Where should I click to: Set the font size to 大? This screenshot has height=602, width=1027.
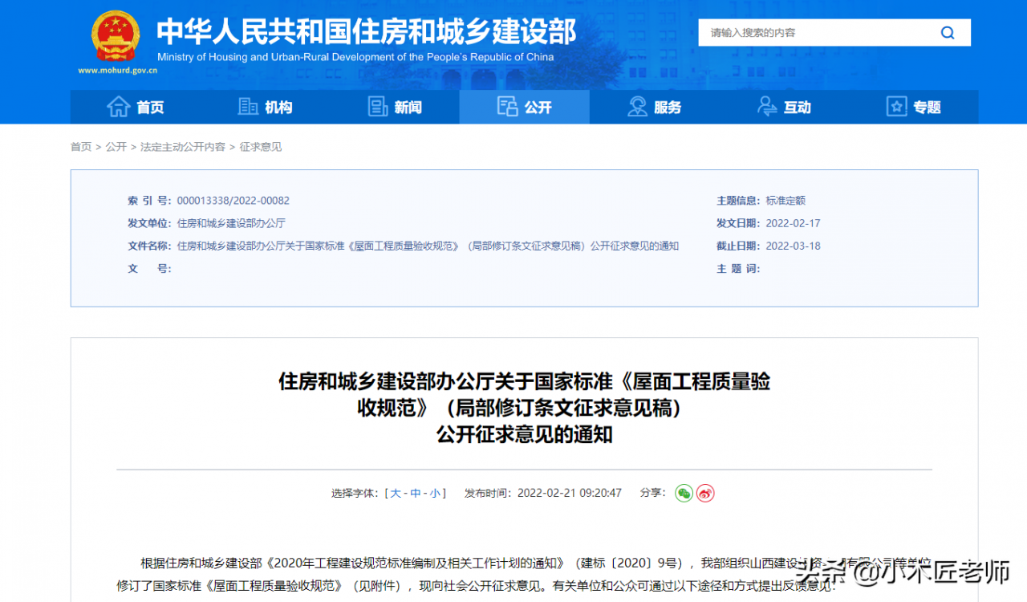[x=396, y=493]
